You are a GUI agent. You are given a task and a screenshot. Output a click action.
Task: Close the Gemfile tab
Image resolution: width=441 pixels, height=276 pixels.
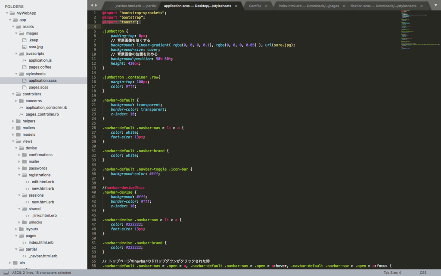click(x=266, y=6)
